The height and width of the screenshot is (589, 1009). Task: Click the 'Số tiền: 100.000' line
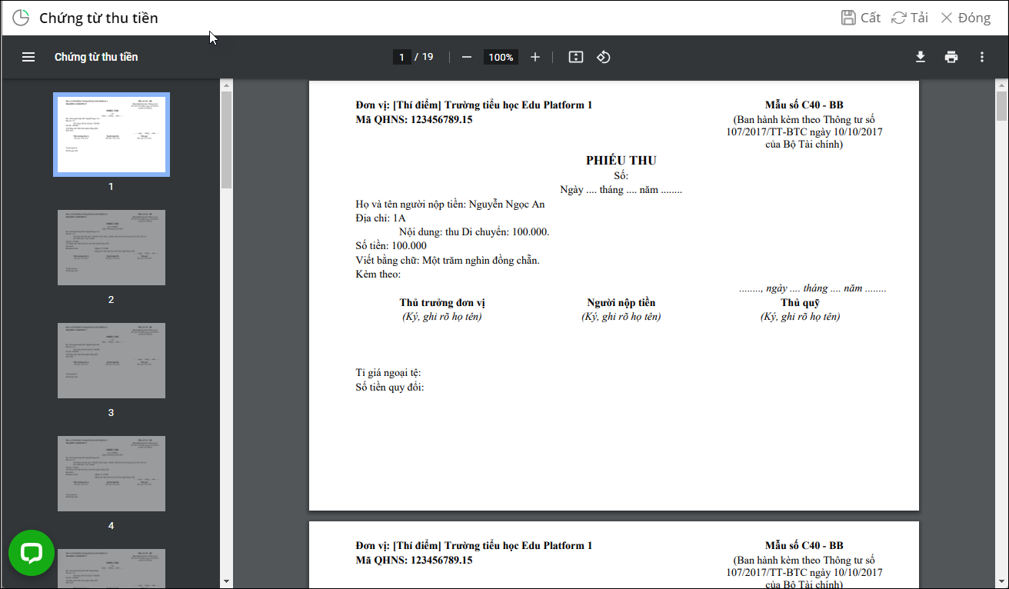click(391, 246)
